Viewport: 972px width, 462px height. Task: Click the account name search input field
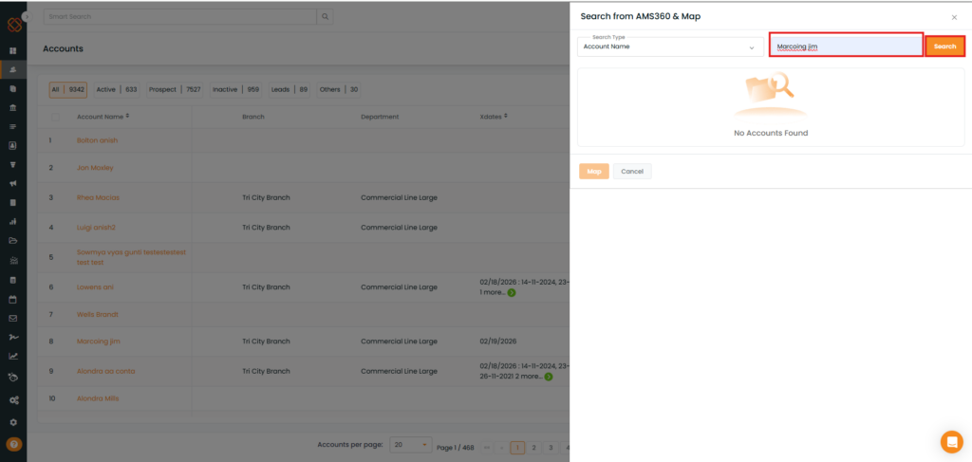coord(845,46)
